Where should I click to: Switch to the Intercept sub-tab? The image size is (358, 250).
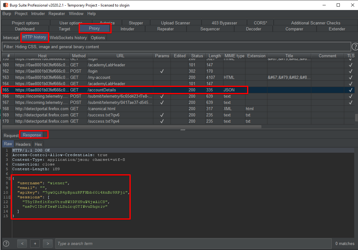click(11, 38)
